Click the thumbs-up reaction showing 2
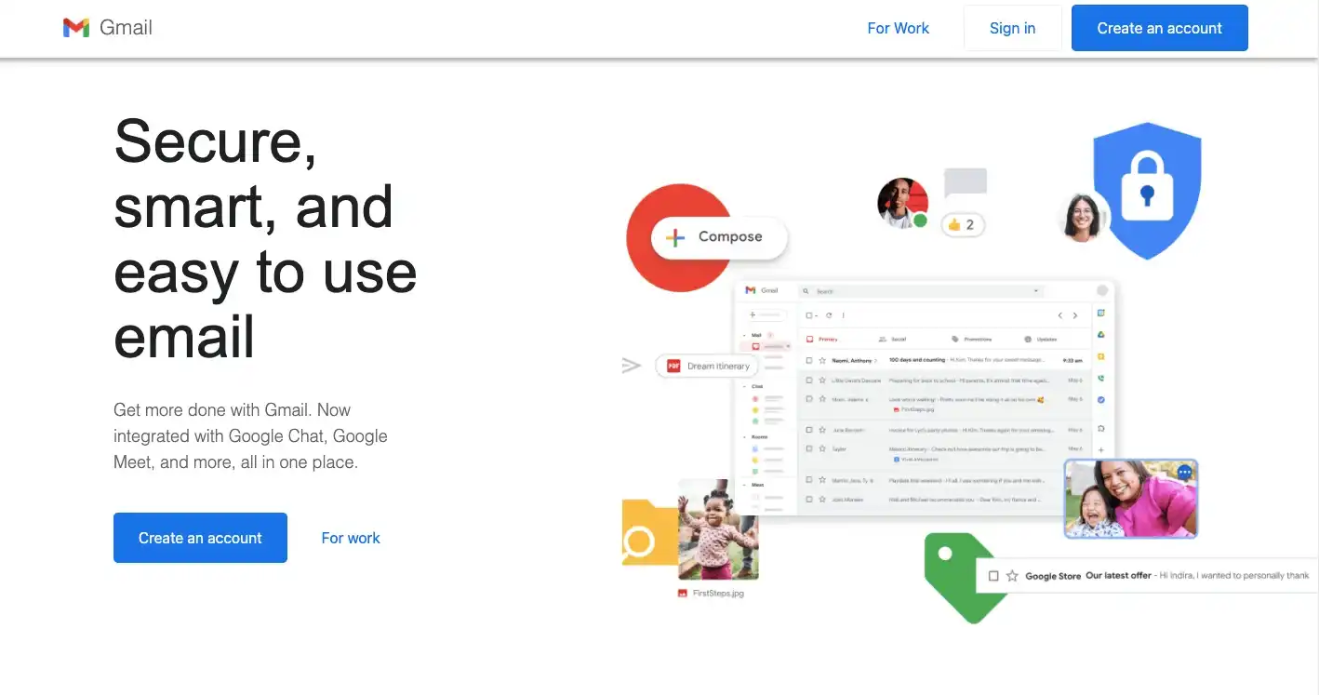The height and width of the screenshot is (695, 1319). tap(962, 224)
